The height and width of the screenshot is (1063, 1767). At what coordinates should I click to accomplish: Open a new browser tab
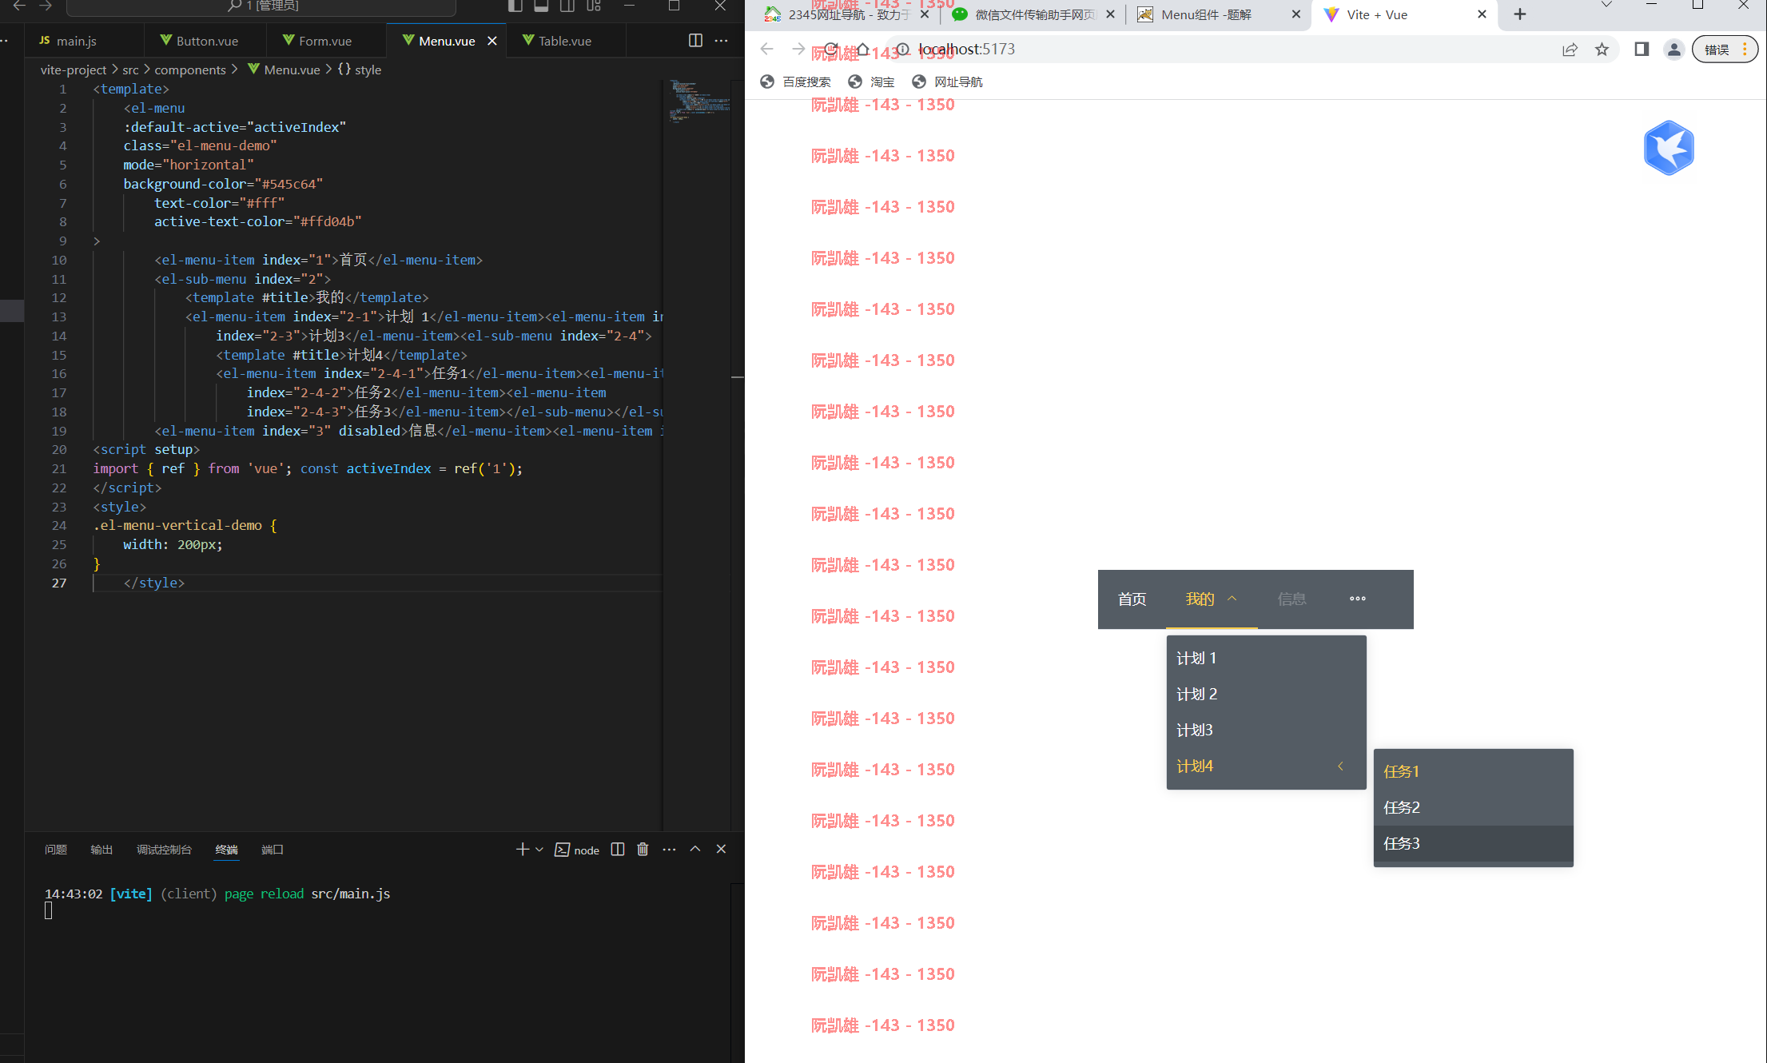pyautogui.click(x=1520, y=14)
